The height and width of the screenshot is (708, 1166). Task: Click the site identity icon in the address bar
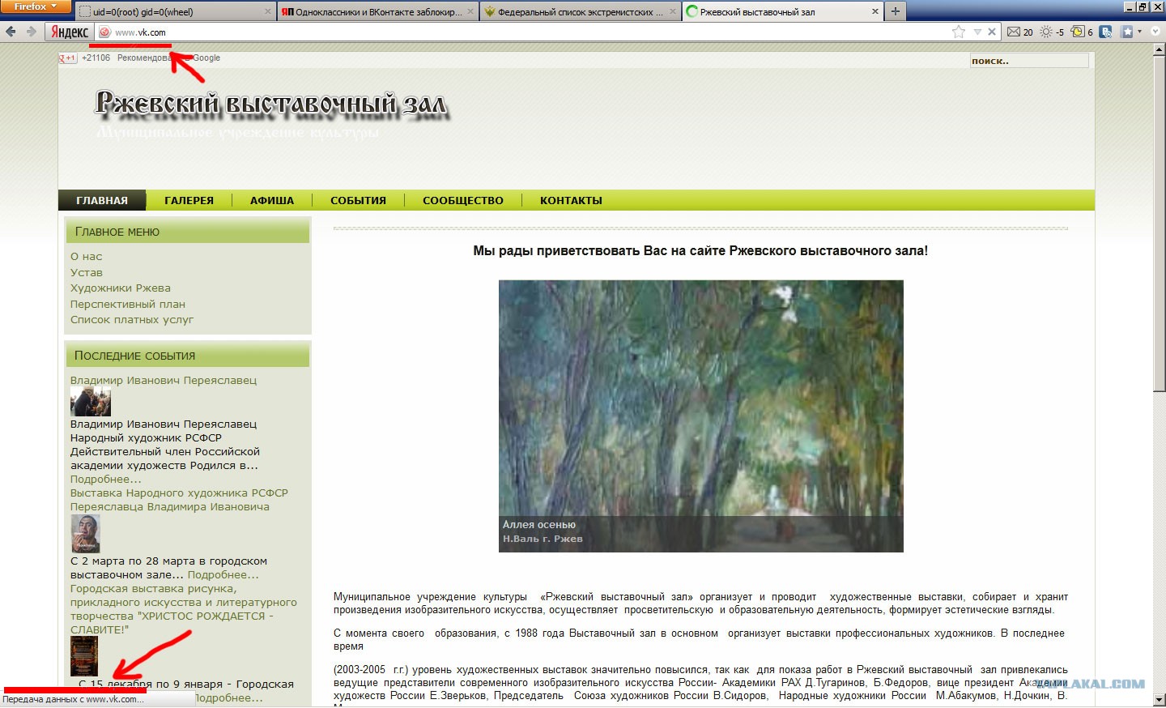(x=104, y=32)
